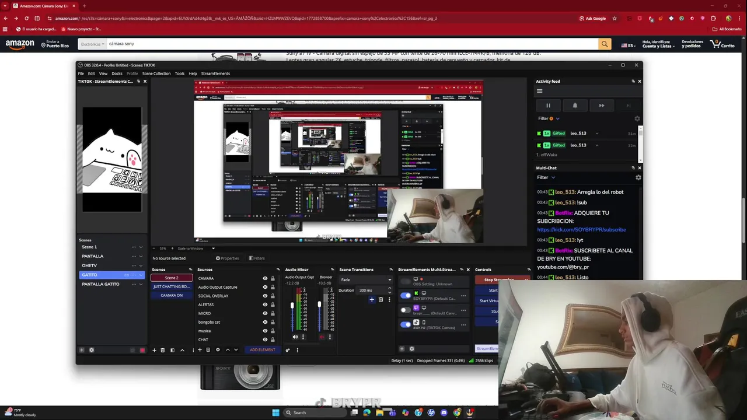The height and width of the screenshot is (420, 747).
Task: Open OBS Tools menu
Action: click(x=180, y=73)
